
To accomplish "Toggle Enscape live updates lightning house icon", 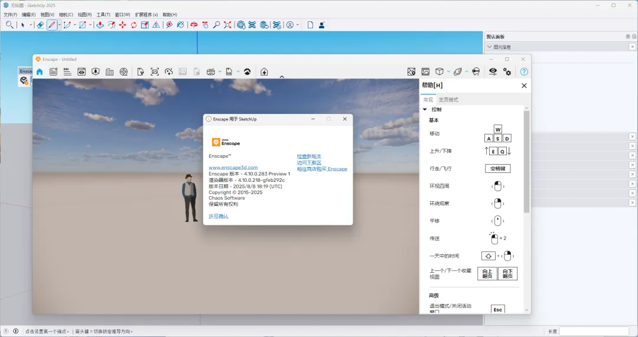I will click(264, 71).
